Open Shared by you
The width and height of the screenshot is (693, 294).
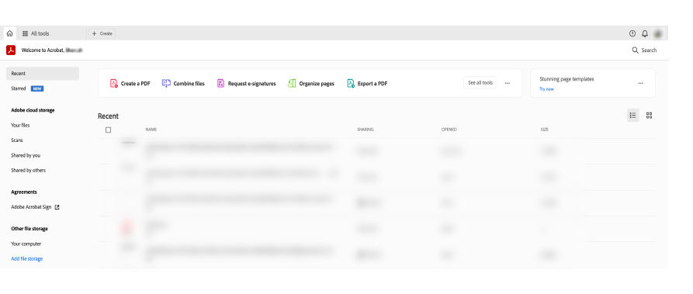[26, 155]
